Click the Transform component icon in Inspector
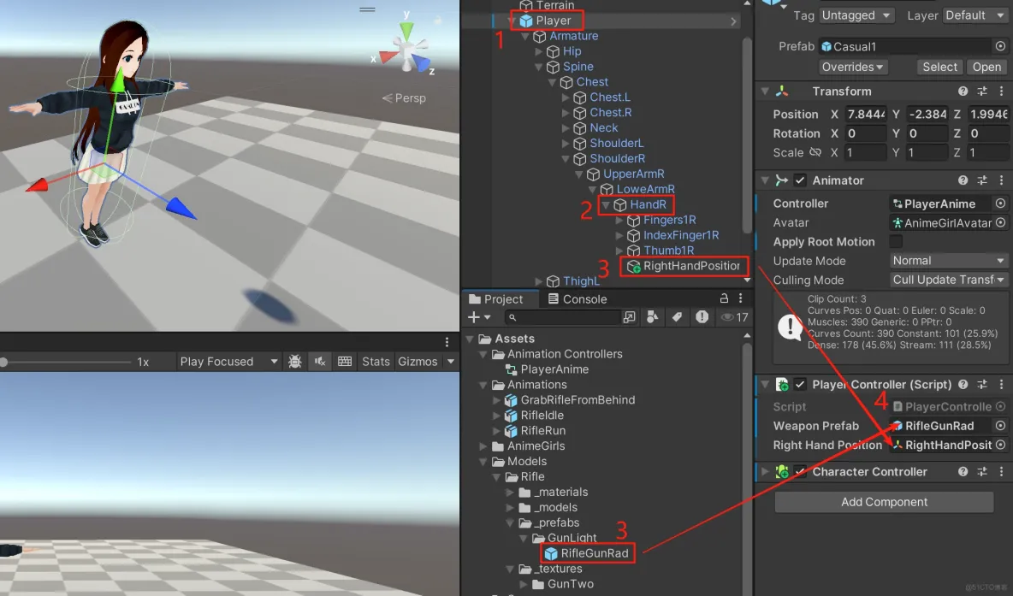This screenshot has height=596, width=1013. pyautogui.click(x=782, y=91)
